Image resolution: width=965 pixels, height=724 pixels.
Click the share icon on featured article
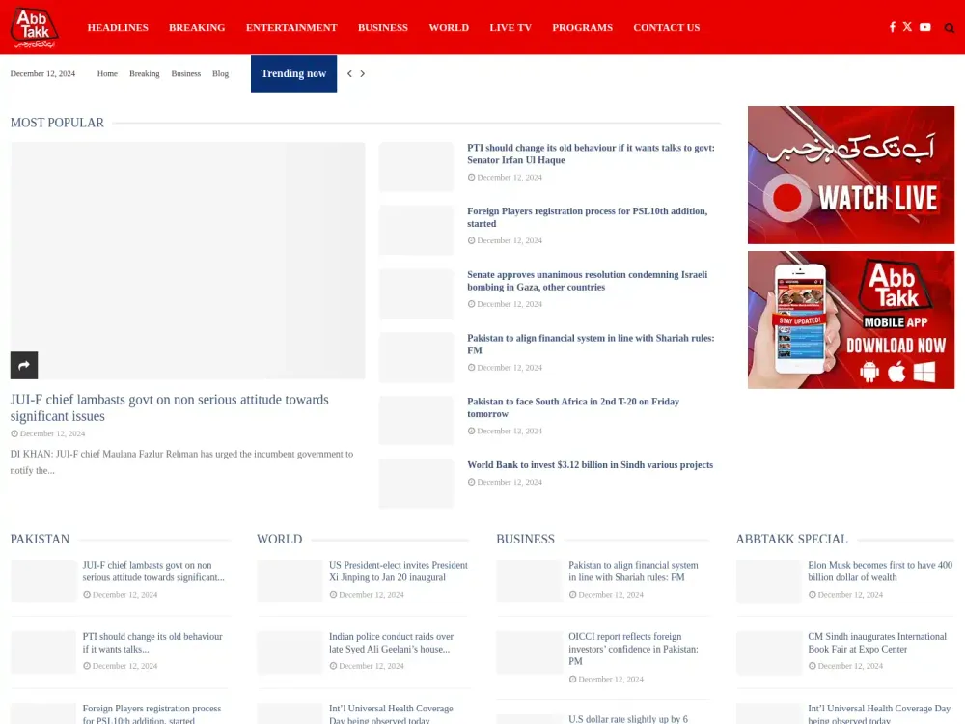pyautogui.click(x=23, y=365)
